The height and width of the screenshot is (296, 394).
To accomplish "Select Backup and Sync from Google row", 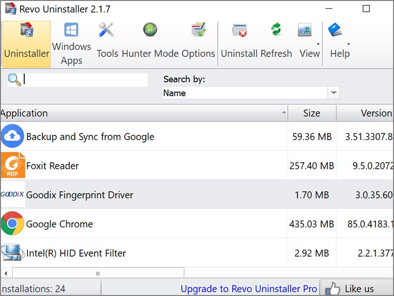I will tap(197, 137).
